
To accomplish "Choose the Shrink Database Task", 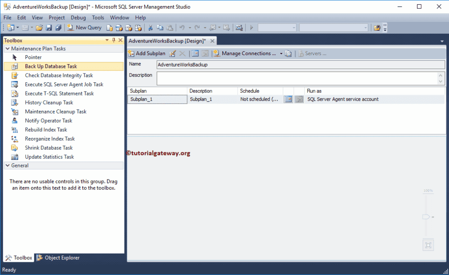I will (x=48, y=148).
